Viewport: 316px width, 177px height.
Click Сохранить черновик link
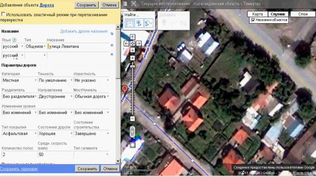19,169
